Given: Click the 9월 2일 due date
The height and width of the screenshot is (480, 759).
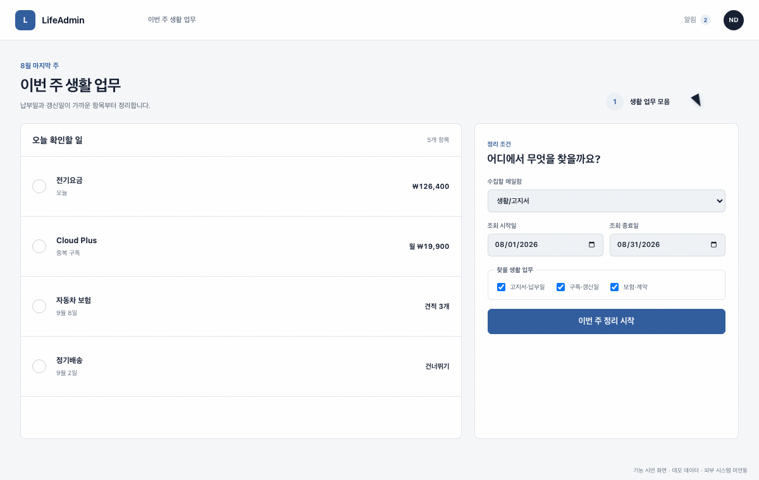Looking at the screenshot, I should 66,373.
